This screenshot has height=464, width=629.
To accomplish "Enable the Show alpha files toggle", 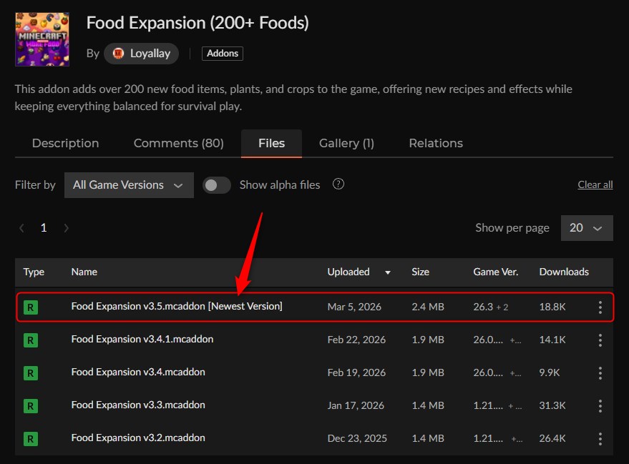I will click(216, 184).
